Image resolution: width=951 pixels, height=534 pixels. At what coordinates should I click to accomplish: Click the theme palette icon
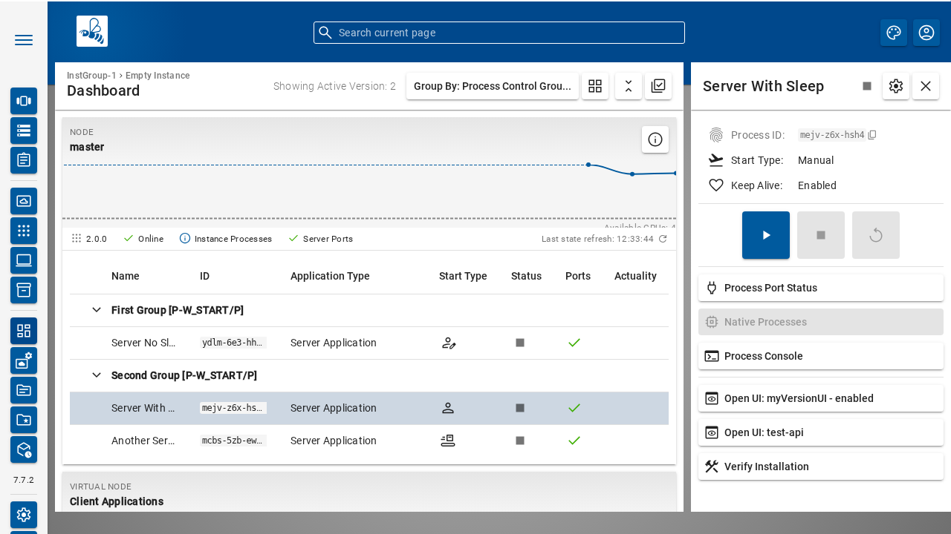[894, 33]
